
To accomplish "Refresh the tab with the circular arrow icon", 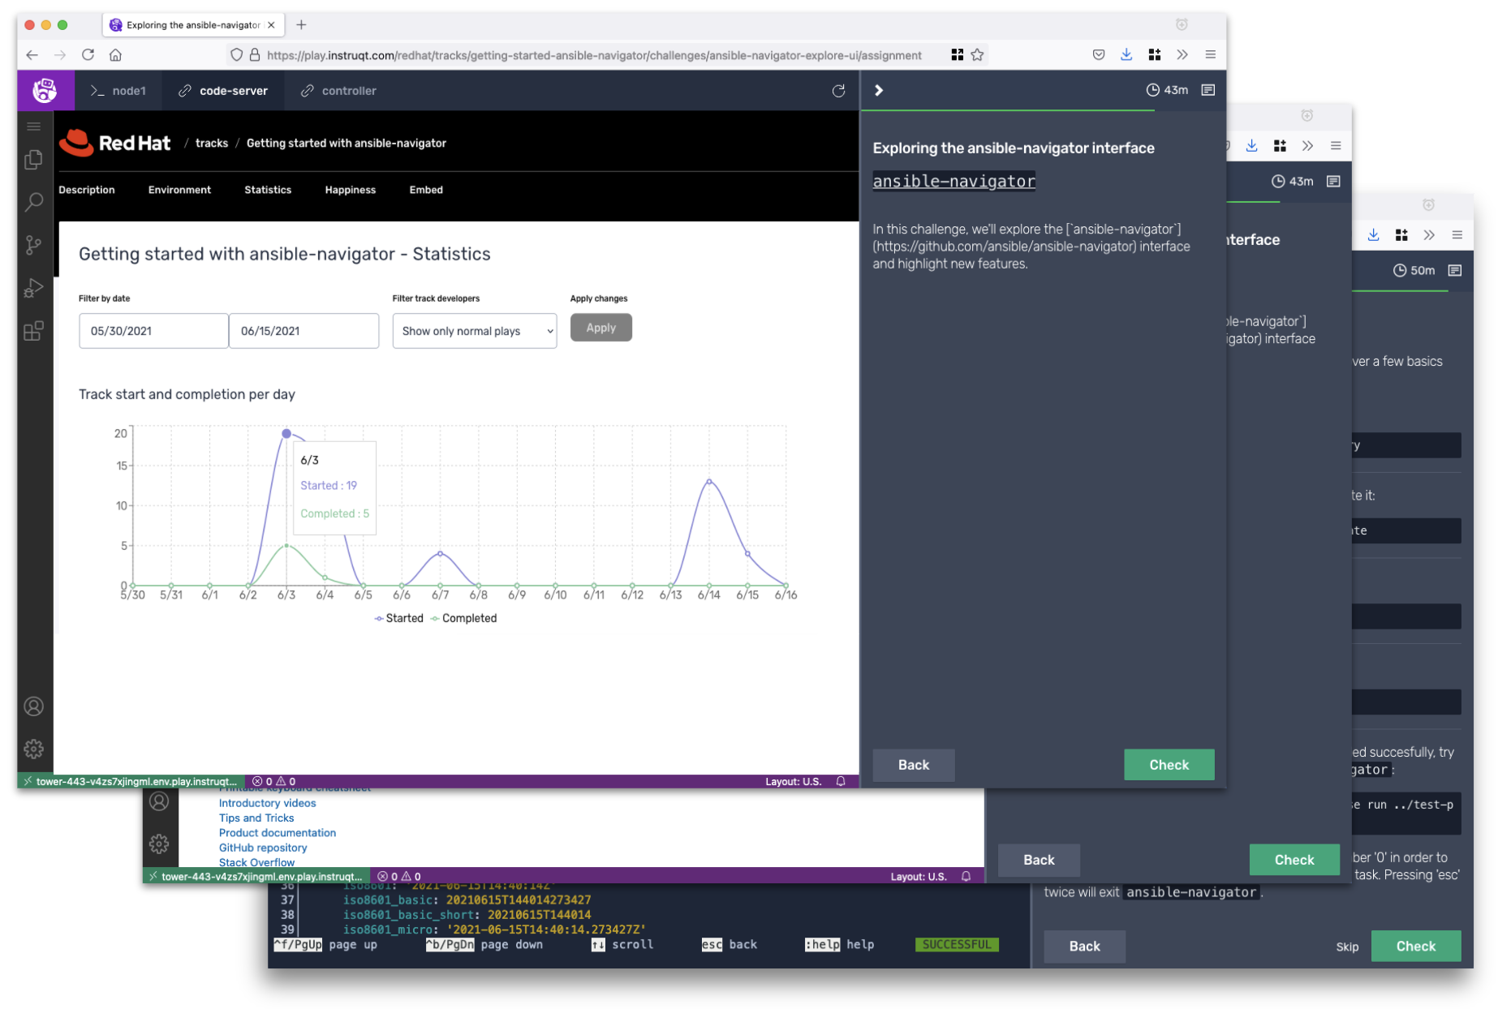I will [x=839, y=91].
